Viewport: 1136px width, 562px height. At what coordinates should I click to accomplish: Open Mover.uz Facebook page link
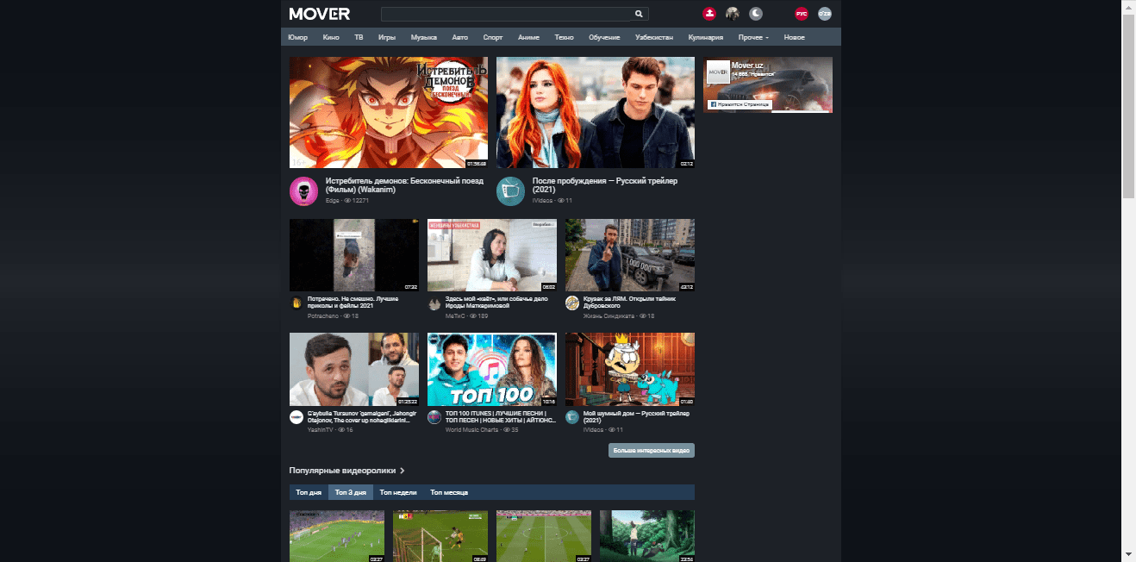click(747, 65)
